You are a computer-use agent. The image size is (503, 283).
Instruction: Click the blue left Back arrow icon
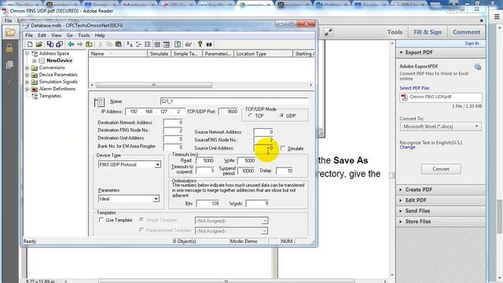click(x=71, y=44)
